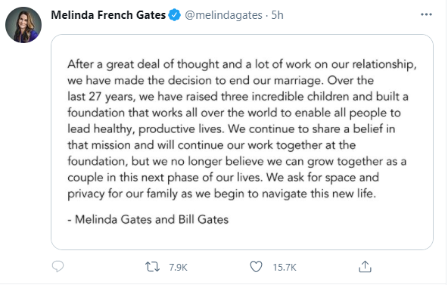The height and width of the screenshot is (285, 448).
Task: Click the 7.9K retweet count
Action: click(178, 268)
